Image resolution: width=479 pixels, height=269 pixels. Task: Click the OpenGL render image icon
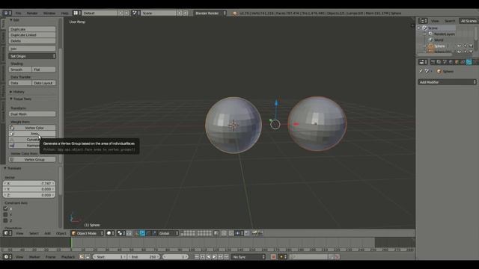[254, 233]
